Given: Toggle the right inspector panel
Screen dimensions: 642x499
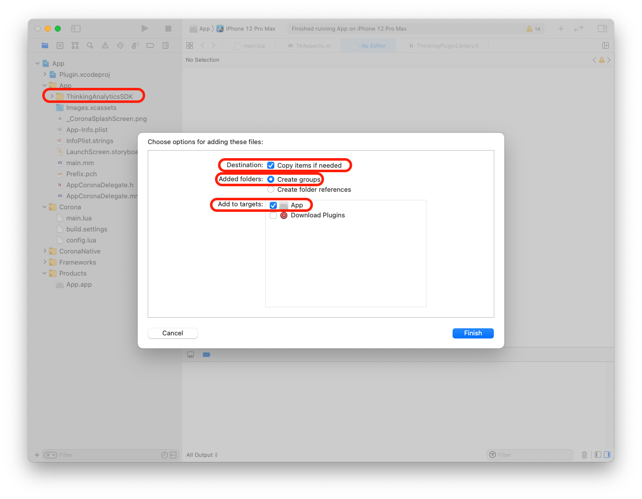Looking at the screenshot, I should [x=602, y=29].
